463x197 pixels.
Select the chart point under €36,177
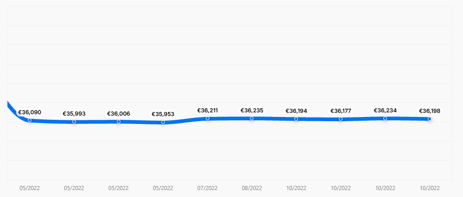(341, 119)
